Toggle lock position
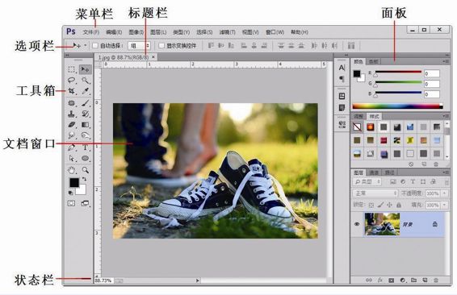Image resolution: width=457 pixels, height=295 pixels. [389, 205]
